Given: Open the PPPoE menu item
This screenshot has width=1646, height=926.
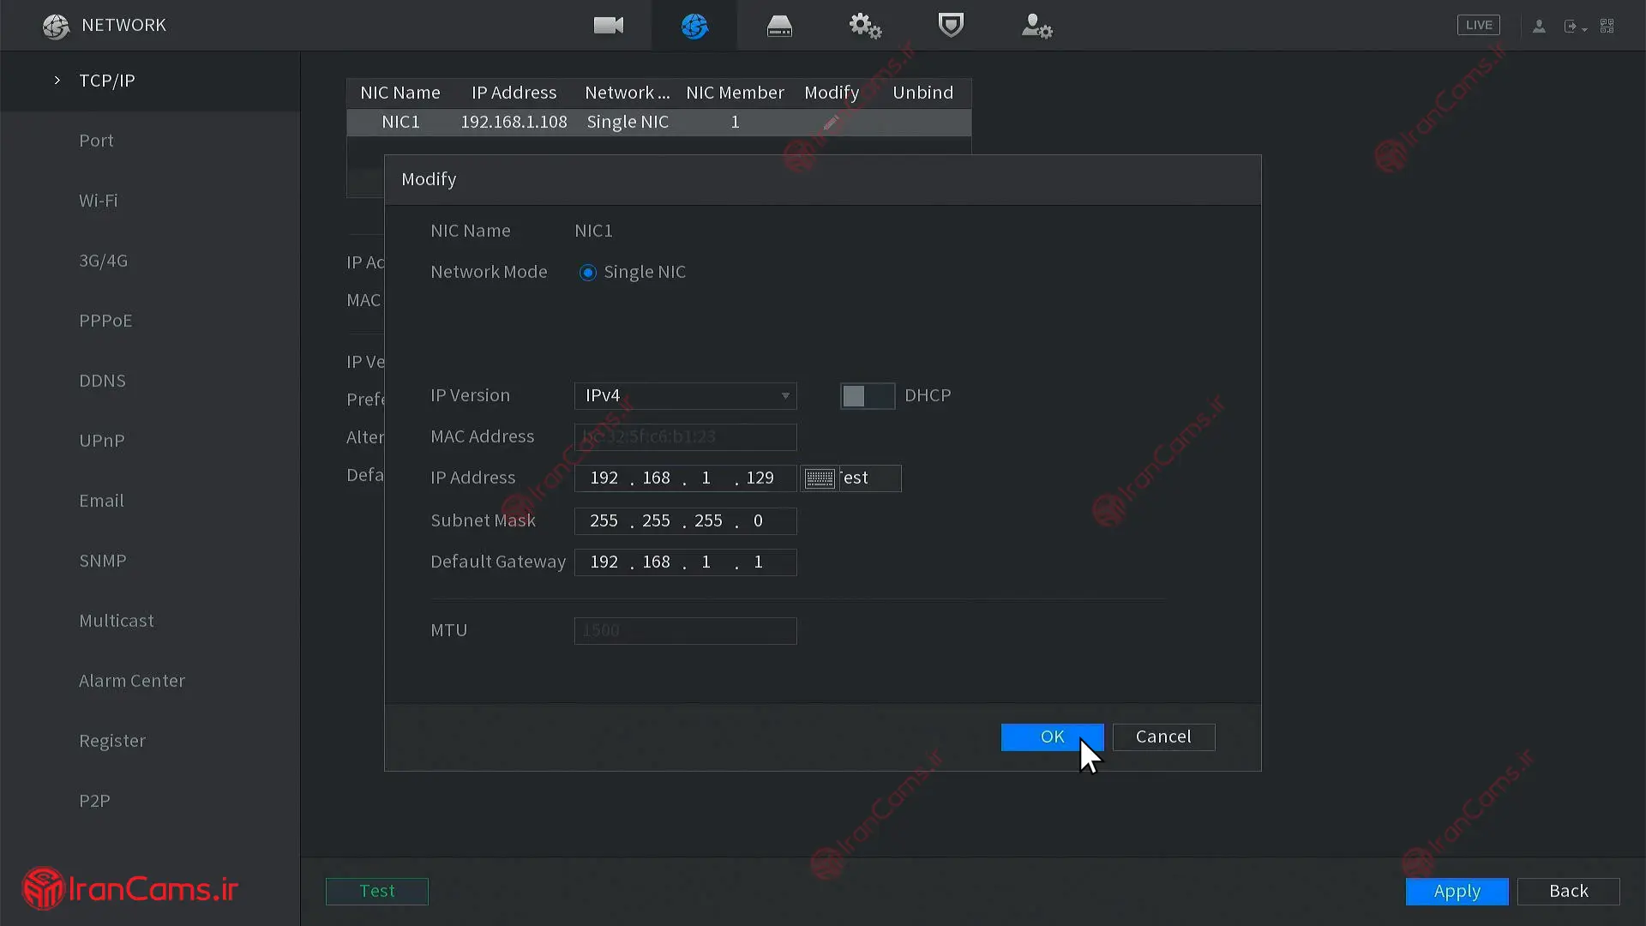Looking at the screenshot, I should click(x=105, y=321).
